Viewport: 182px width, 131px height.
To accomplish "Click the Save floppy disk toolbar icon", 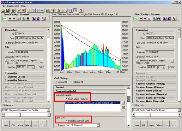I will pyautogui.click(x=8, y=11).
